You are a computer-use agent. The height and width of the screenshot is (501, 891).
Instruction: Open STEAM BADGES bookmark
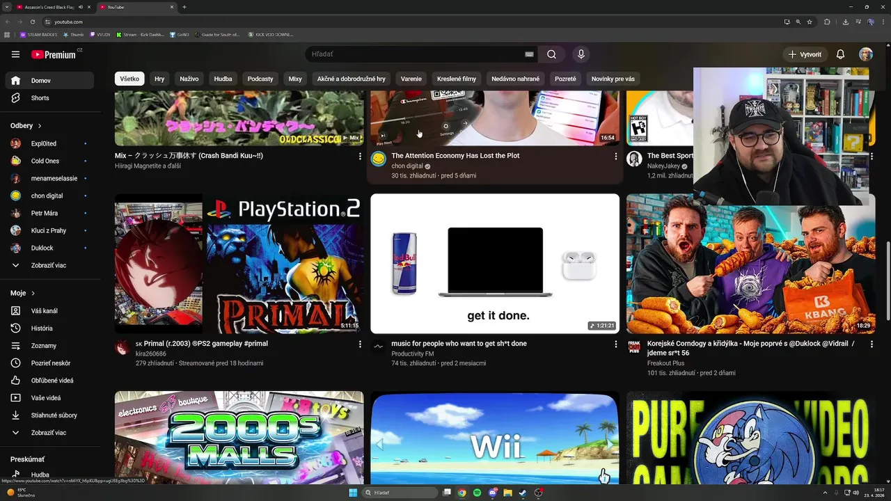pos(39,34)
